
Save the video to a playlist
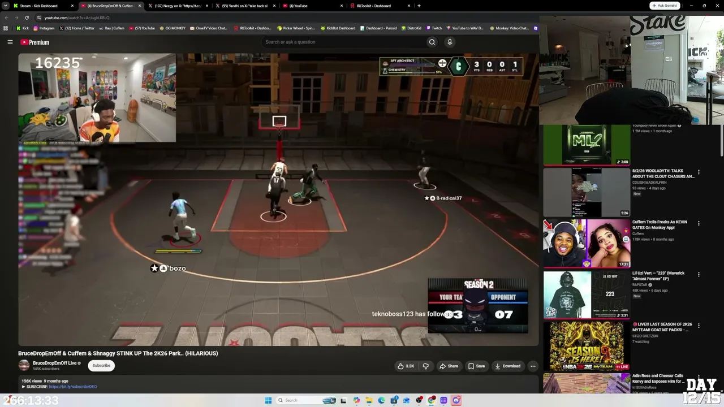click(x=476, y=366)
